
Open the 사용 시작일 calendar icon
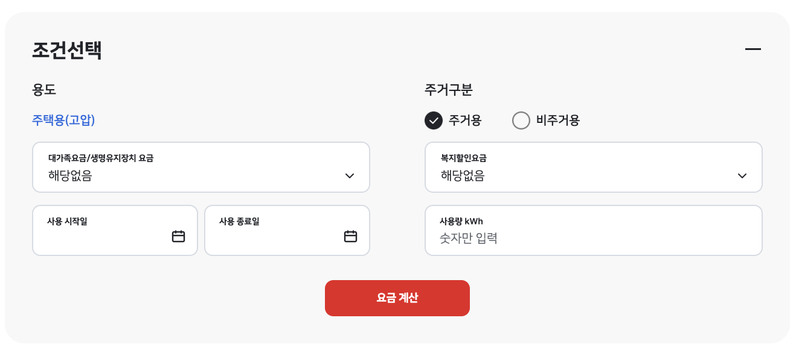pyautogui.click(x=178, y=236)
